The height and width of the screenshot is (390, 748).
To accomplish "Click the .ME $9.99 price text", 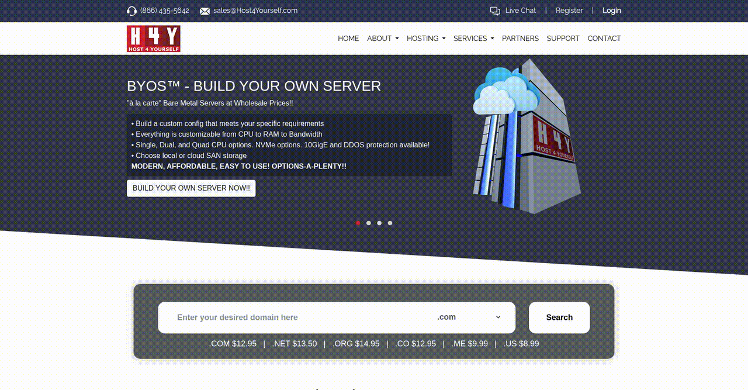I will click(x=470, y=344).
